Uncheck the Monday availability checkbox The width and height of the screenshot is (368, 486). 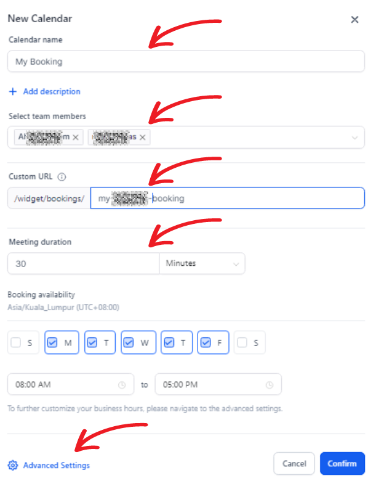52,342
